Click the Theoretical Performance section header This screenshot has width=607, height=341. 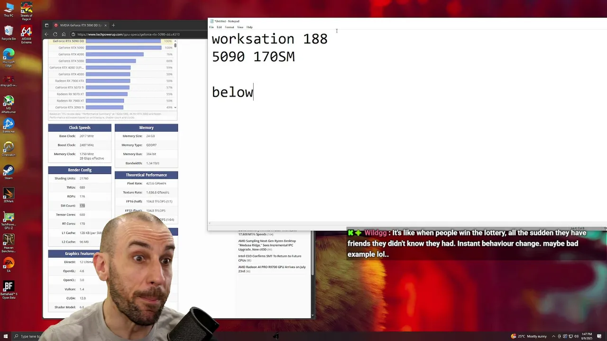(146, 175)
